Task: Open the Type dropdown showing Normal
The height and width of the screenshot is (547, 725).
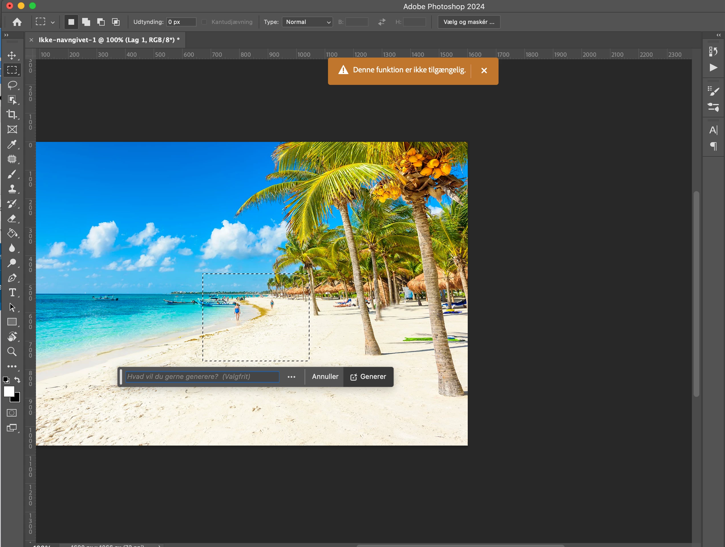Action: coord(307,22)
